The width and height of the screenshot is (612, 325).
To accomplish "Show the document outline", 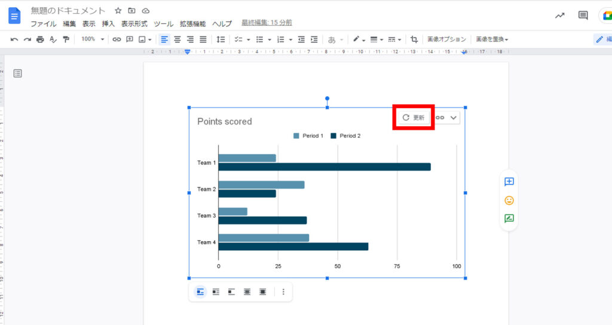I will click(x=17, y=73).
